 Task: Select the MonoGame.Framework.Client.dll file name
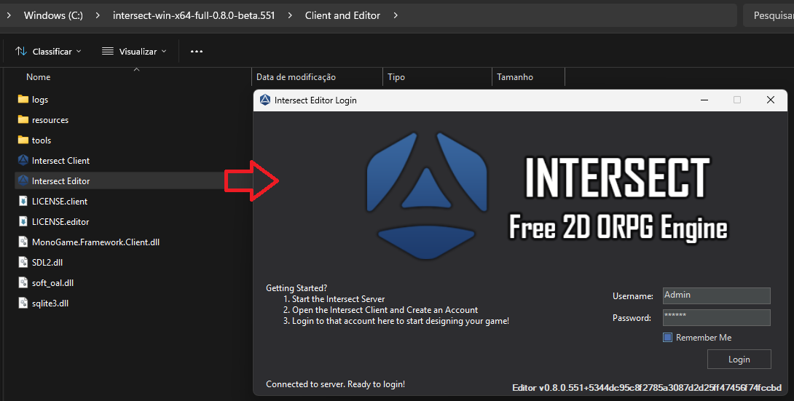(95, 242)
